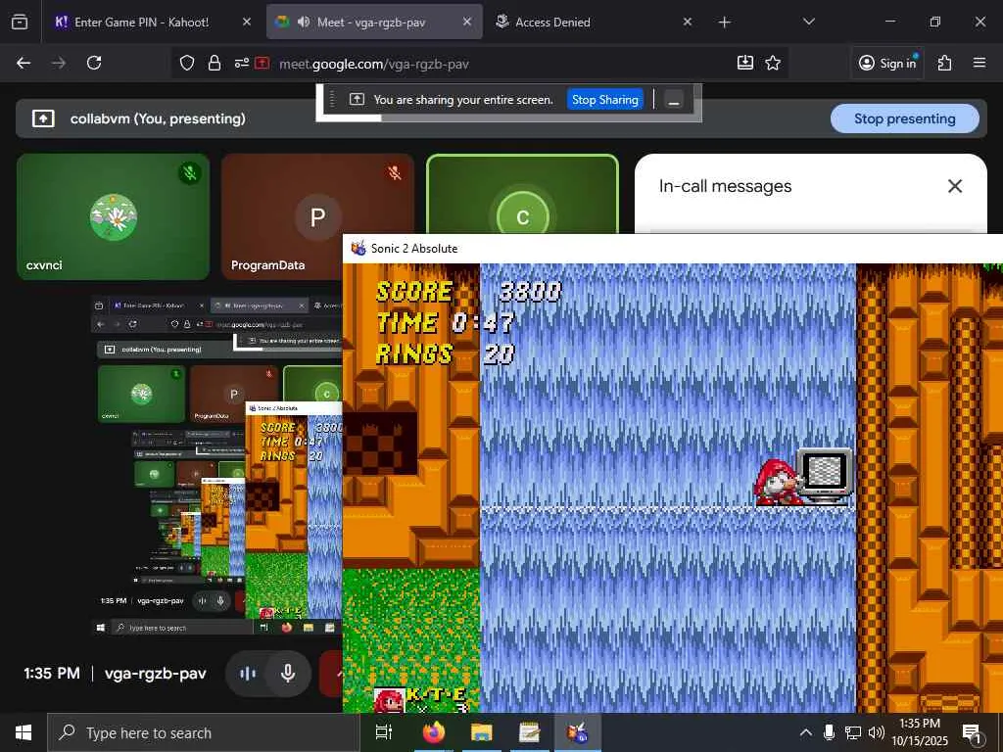
Task: Expand the list all tabs dropdown
Action: point(808,22)
